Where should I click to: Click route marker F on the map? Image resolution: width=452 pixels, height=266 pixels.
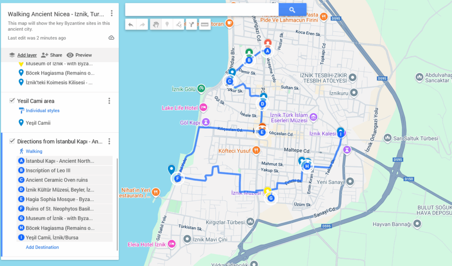coord(177,179)
